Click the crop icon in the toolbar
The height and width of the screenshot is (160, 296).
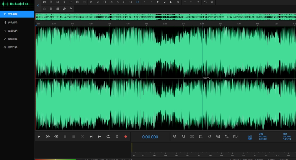point(98,2)
